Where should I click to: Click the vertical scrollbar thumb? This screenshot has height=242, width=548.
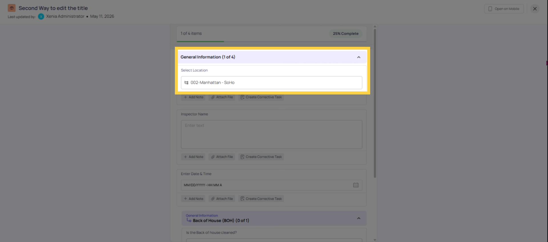tap(375, 103)
